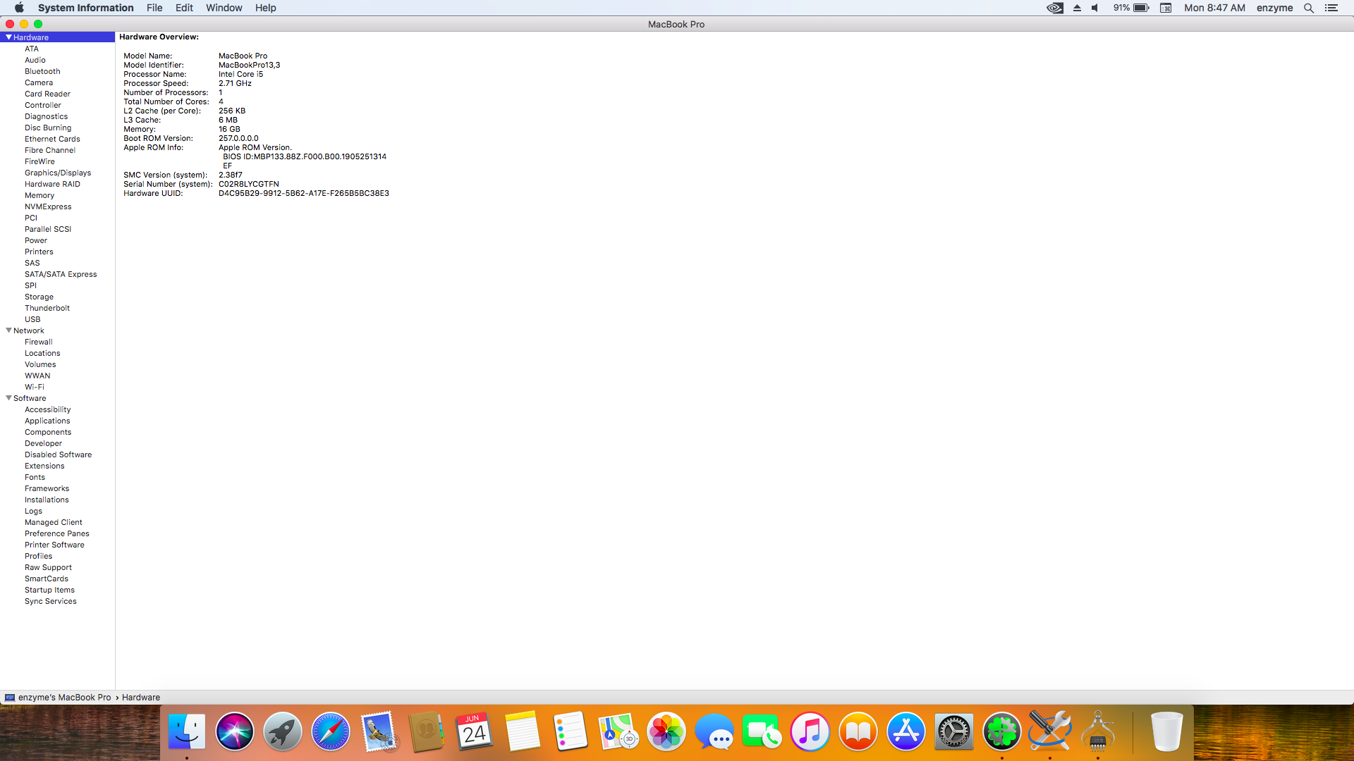The image size is (1354, 761).
Task: Open the Trash in the dock
Action: click(1166, 732)
